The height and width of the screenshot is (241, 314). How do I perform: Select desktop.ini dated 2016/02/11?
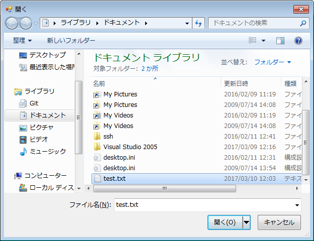196,158
